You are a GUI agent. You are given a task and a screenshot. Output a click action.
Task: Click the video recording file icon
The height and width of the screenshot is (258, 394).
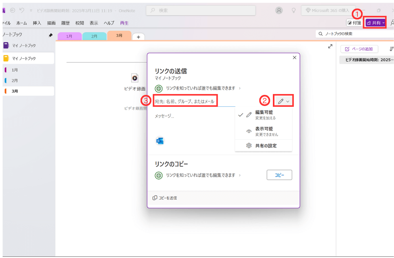click(135, 78)
